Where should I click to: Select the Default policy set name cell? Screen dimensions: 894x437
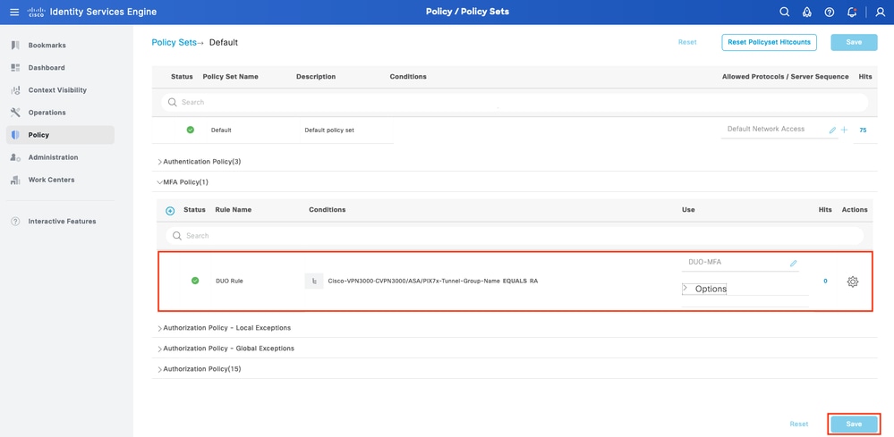[x=221, y=130]
